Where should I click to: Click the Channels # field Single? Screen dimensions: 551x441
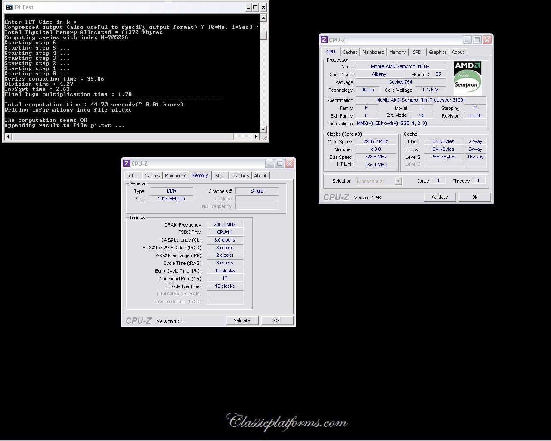click(257, 191)
